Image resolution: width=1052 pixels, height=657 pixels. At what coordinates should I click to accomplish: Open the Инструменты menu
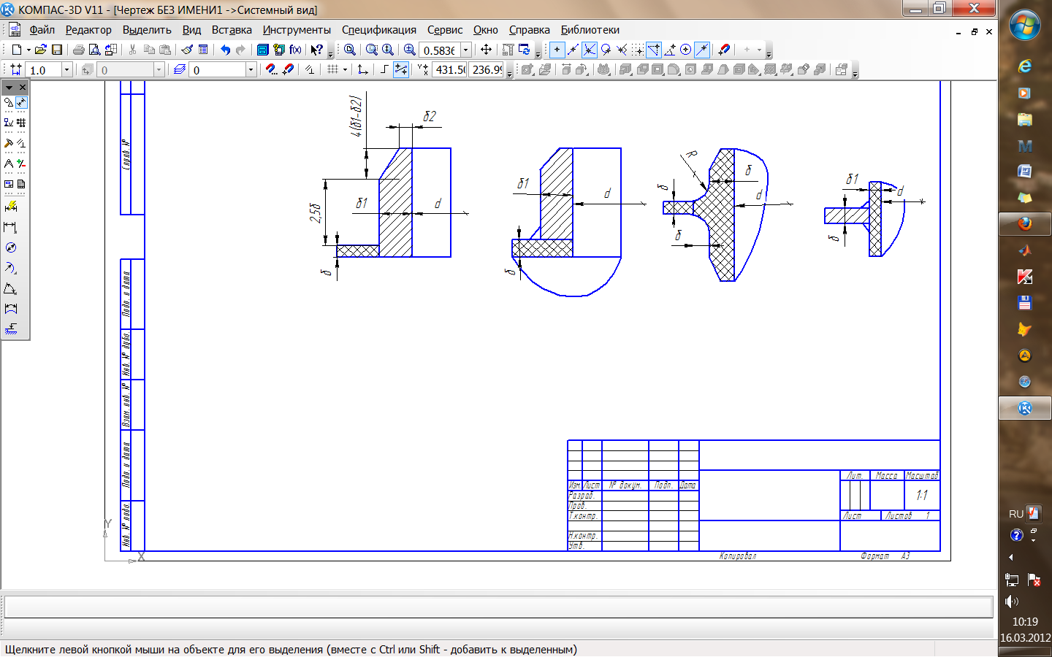click(x=297, y=30)
